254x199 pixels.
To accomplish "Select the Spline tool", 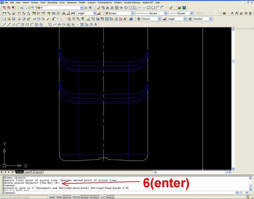I will click(x=54, y=24).
